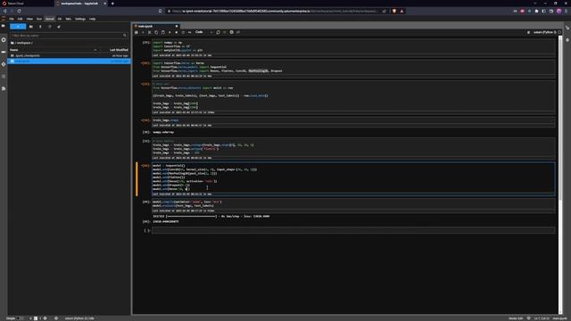Click the empty last notebook cell
Viewport: 571px width, 321px height.
pyautogui.click(x=353, y=230)
